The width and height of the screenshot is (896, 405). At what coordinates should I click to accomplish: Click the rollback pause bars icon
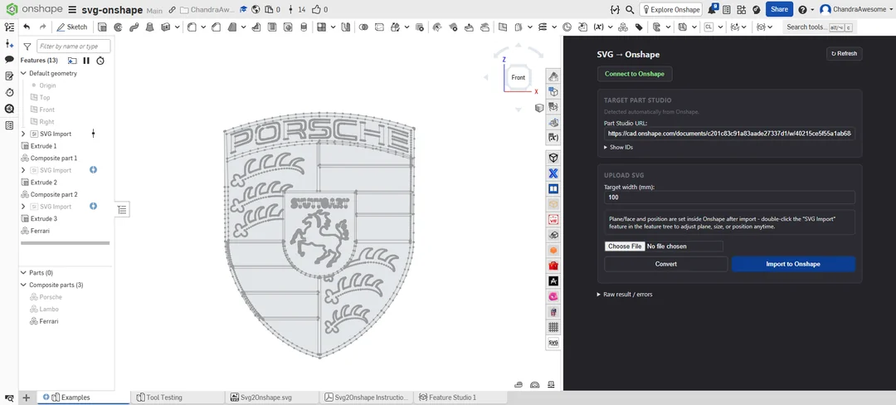pyautogui.click(x=86, y=61)
